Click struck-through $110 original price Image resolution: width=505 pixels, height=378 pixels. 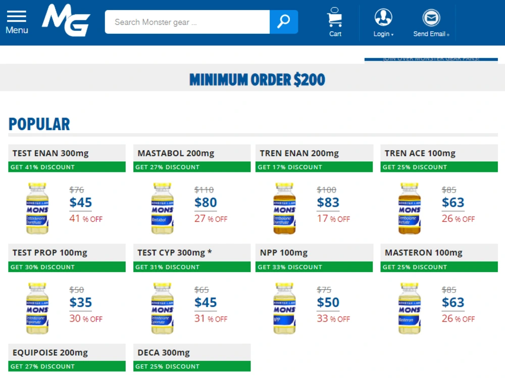pos(204,190)
